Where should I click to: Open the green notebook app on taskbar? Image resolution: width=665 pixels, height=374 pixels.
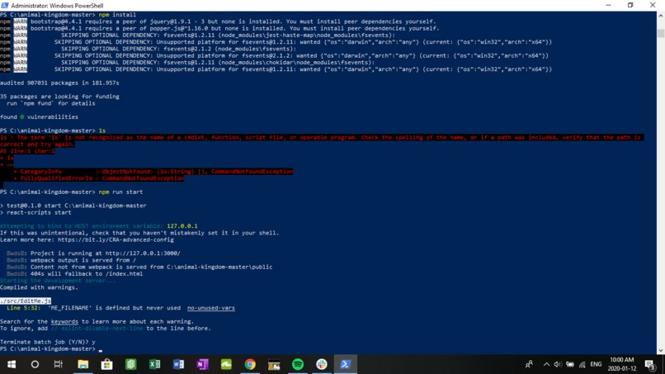130,364
